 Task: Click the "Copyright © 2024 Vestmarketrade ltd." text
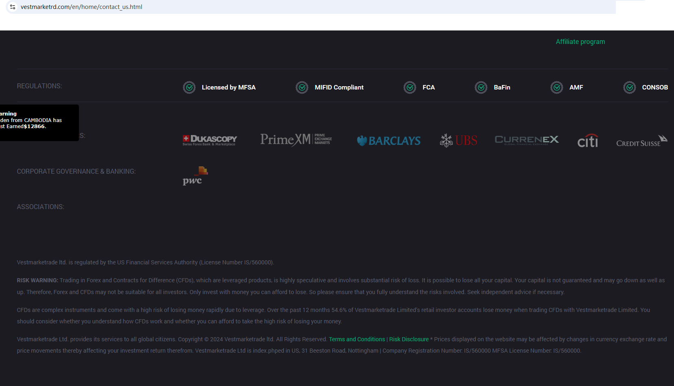click(x=226, y=339)
